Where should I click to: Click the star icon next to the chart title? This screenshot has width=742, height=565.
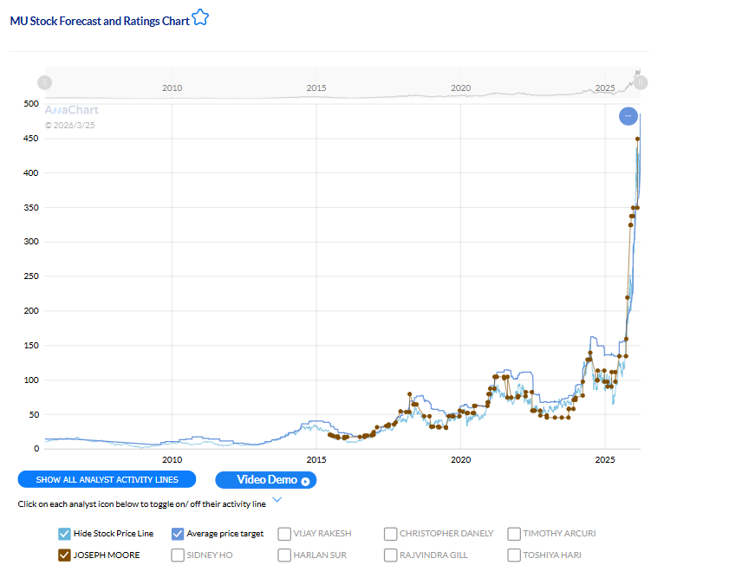click(x=201, y=16)
